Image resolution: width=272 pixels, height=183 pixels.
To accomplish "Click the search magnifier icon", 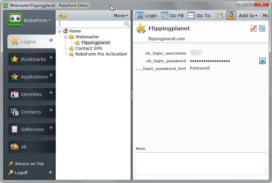I will pyautogui.click(x=127, y=24).
